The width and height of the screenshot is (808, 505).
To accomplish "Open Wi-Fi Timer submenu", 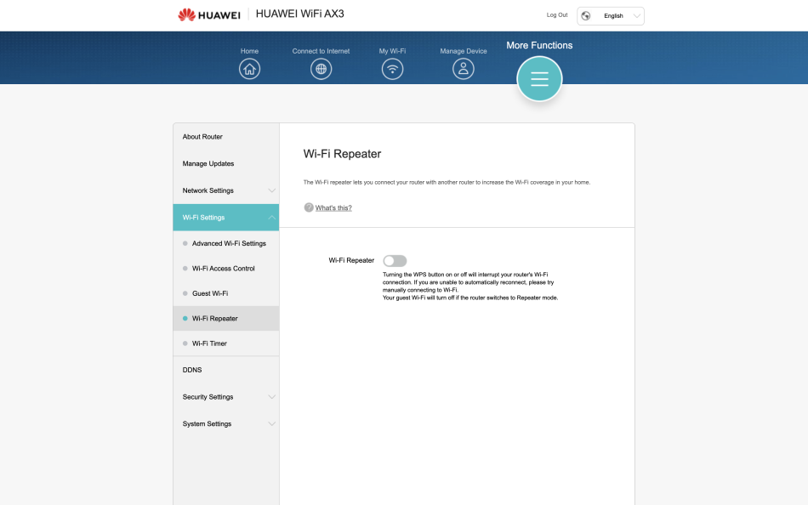I will [226, 343].
